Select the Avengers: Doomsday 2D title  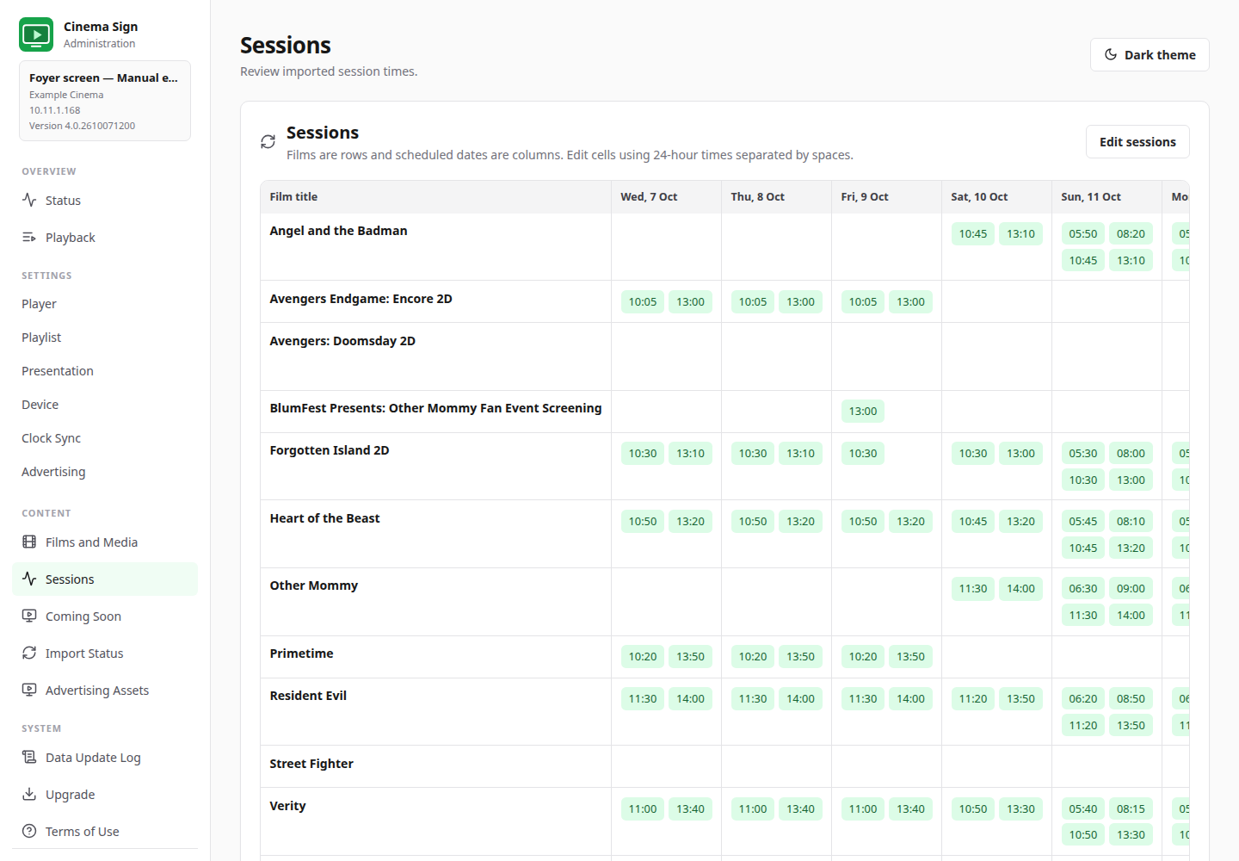click(x=342, y=341)
